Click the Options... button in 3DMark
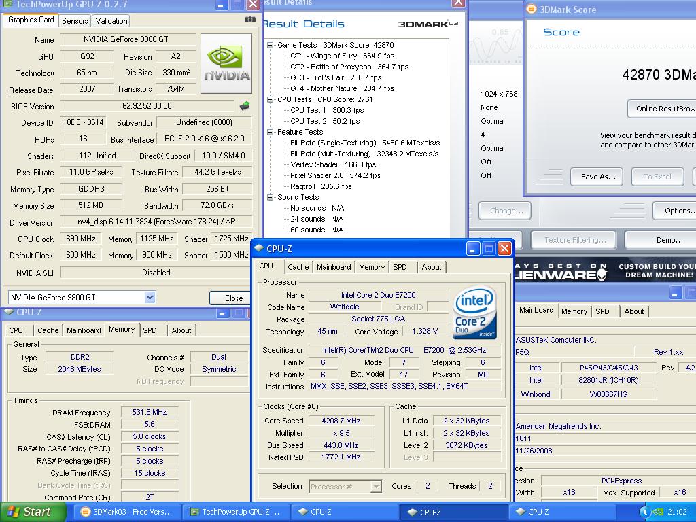The width and height of the screenshot is (696, 522). tap(676, 211)
